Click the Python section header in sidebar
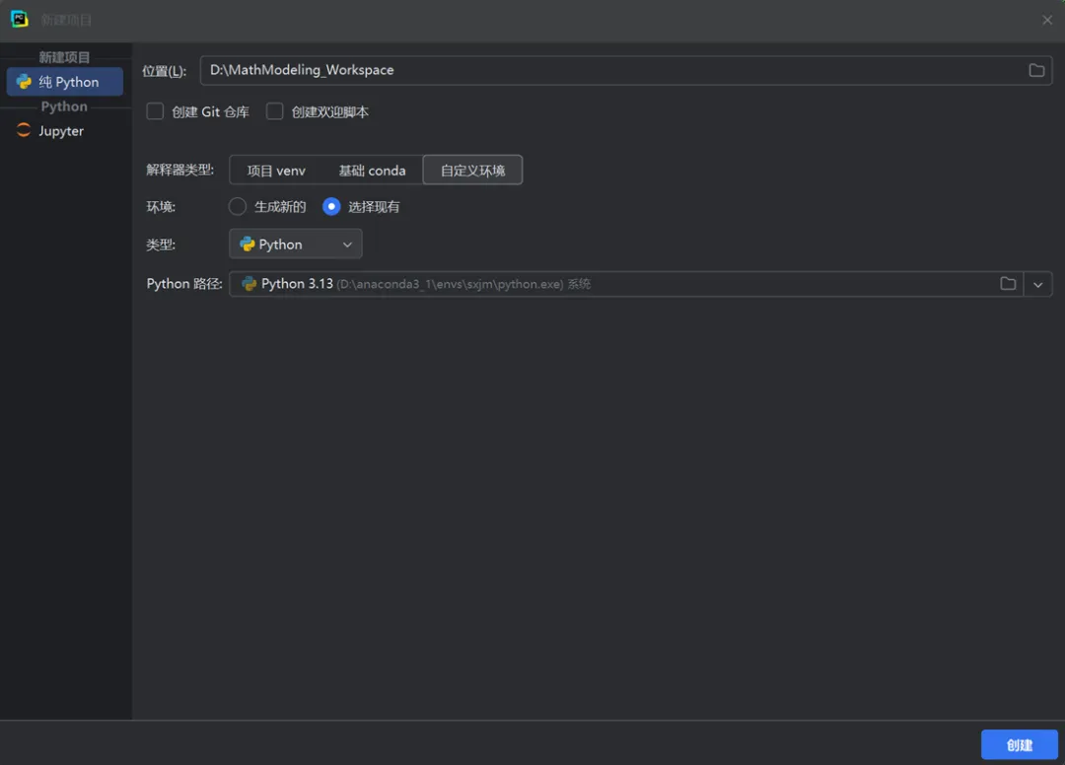The width and height of the screenshot is (1065, 765). point(64,106)
